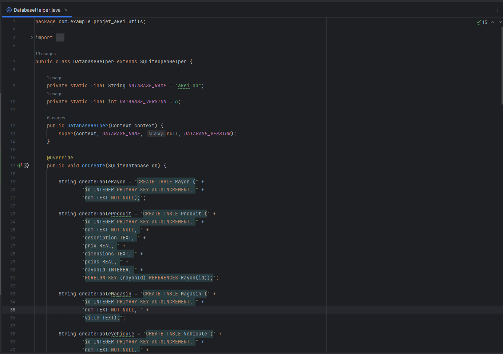Click the FOREIGN KEY (rayonId) SQL line
This screenshot has height=354, width=503.
149,278
